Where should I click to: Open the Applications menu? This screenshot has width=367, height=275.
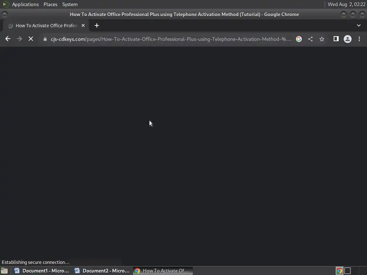point(25,4)
